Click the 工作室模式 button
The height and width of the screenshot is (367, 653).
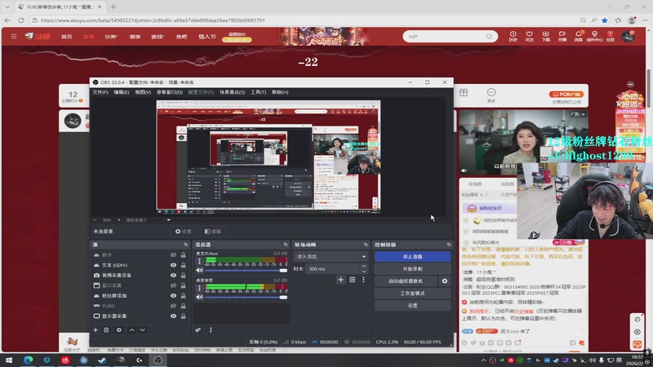tap(412, 294)
